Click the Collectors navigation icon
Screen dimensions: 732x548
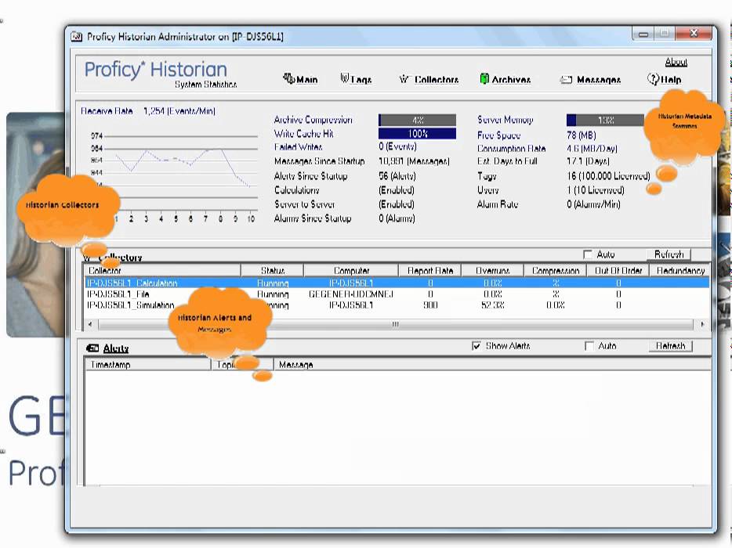(x=404, y=79)
